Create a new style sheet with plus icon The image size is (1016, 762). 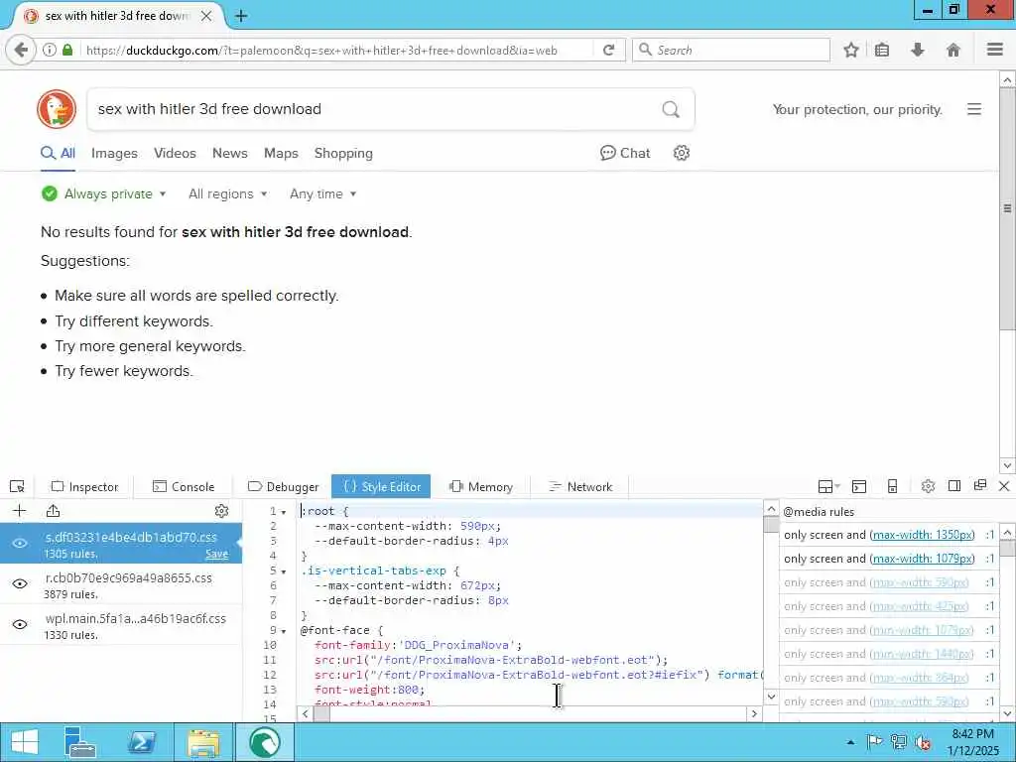coord(20,511)
